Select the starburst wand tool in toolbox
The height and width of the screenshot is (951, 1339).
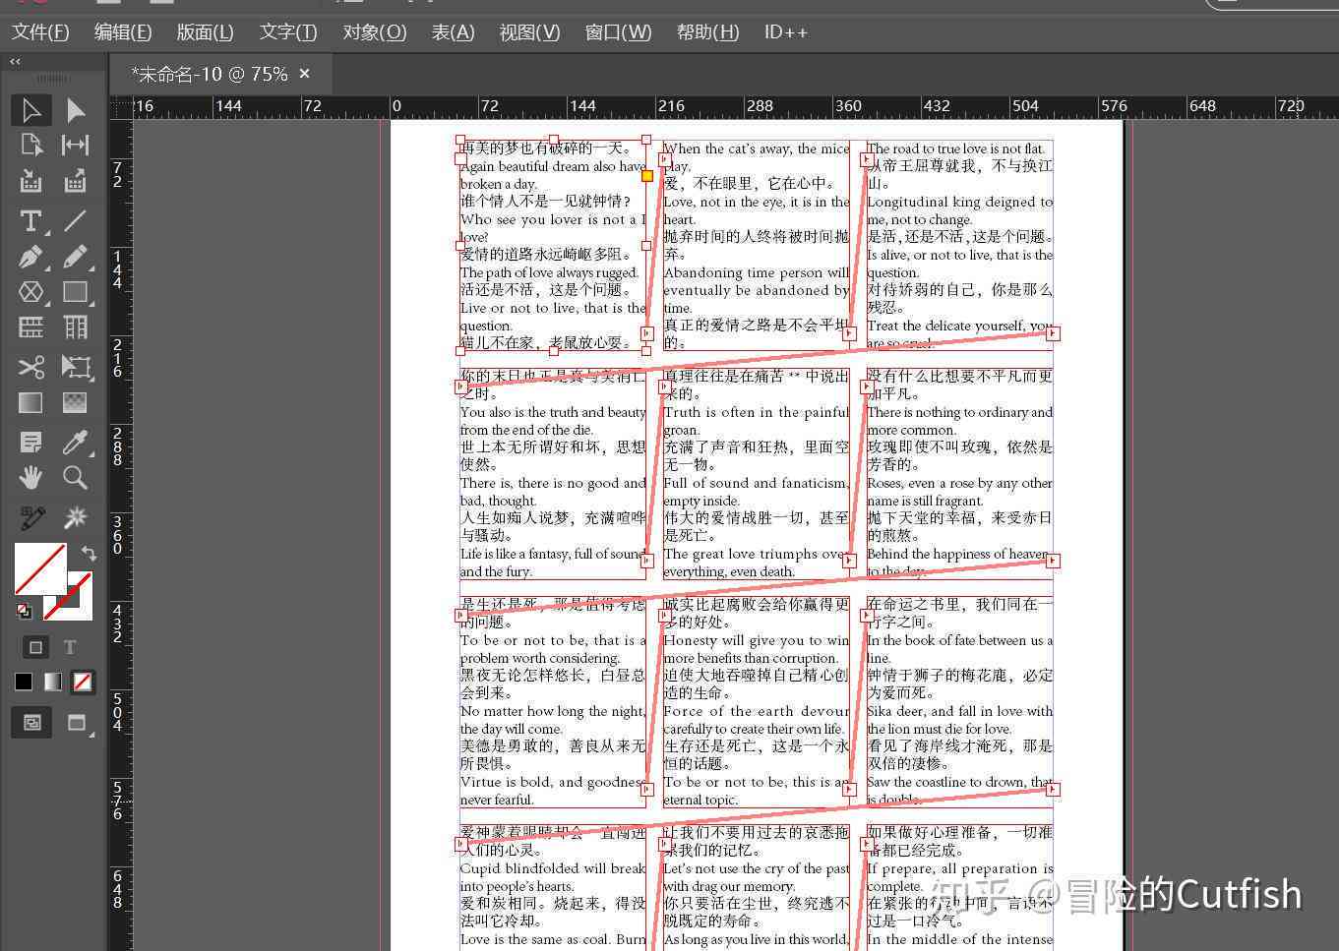(x=76, y=517)
